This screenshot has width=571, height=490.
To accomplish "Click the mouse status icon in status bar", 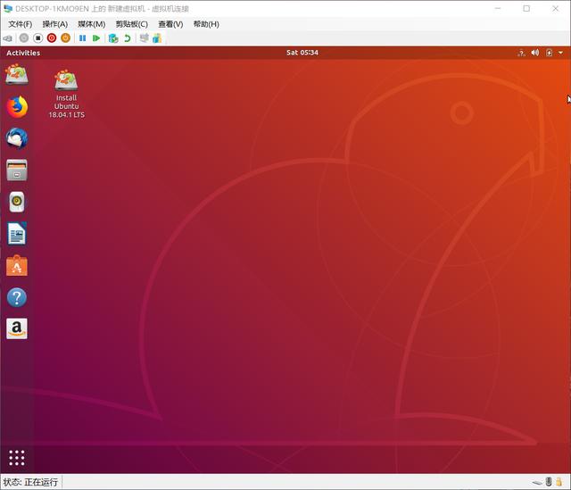I will (x=549, y=482).
